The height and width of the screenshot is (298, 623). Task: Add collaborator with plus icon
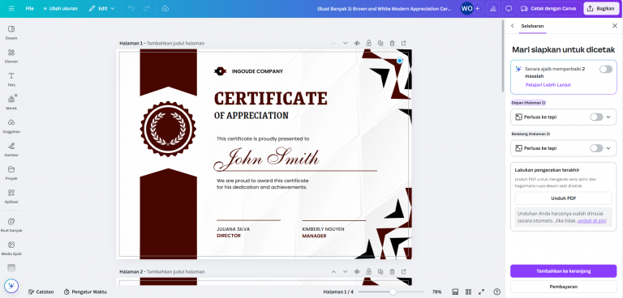477,8
